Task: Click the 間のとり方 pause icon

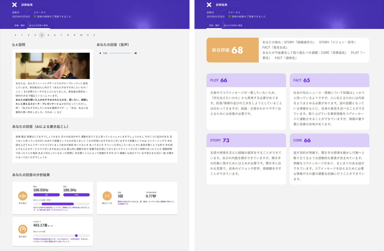Action: point(107,196)
